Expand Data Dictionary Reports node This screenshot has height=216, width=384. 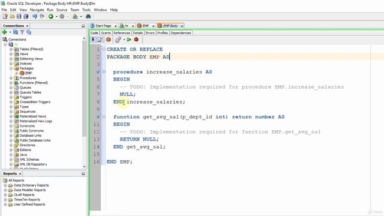[x=5, y=185]
